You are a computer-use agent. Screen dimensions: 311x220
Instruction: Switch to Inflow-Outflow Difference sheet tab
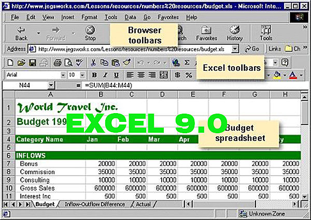pos(95,204)
